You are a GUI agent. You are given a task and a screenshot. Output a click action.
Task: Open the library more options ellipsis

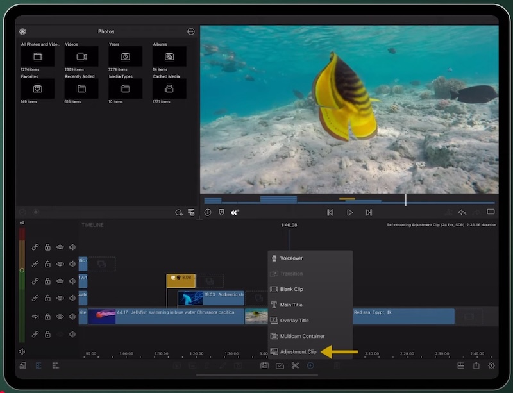click(190, 31)
